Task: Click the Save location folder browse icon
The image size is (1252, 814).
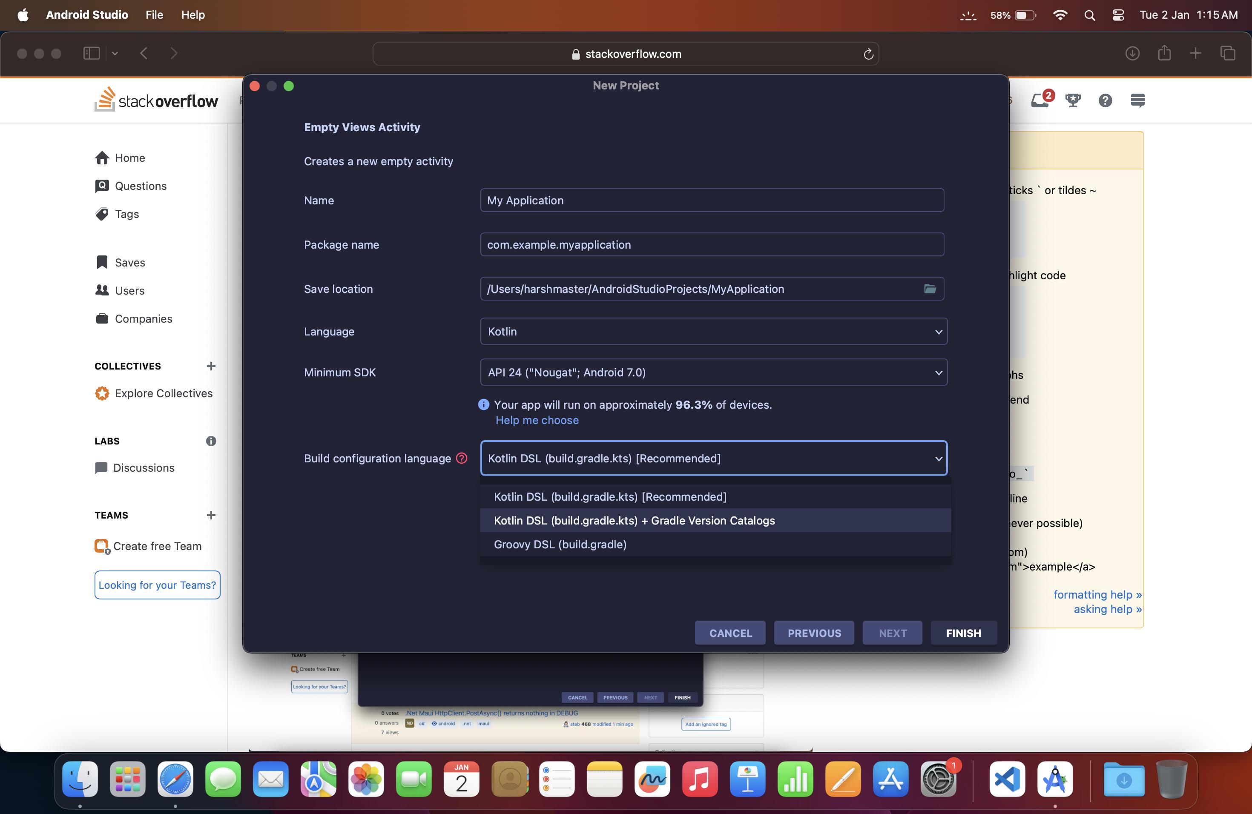Action: tap(930, 289)
